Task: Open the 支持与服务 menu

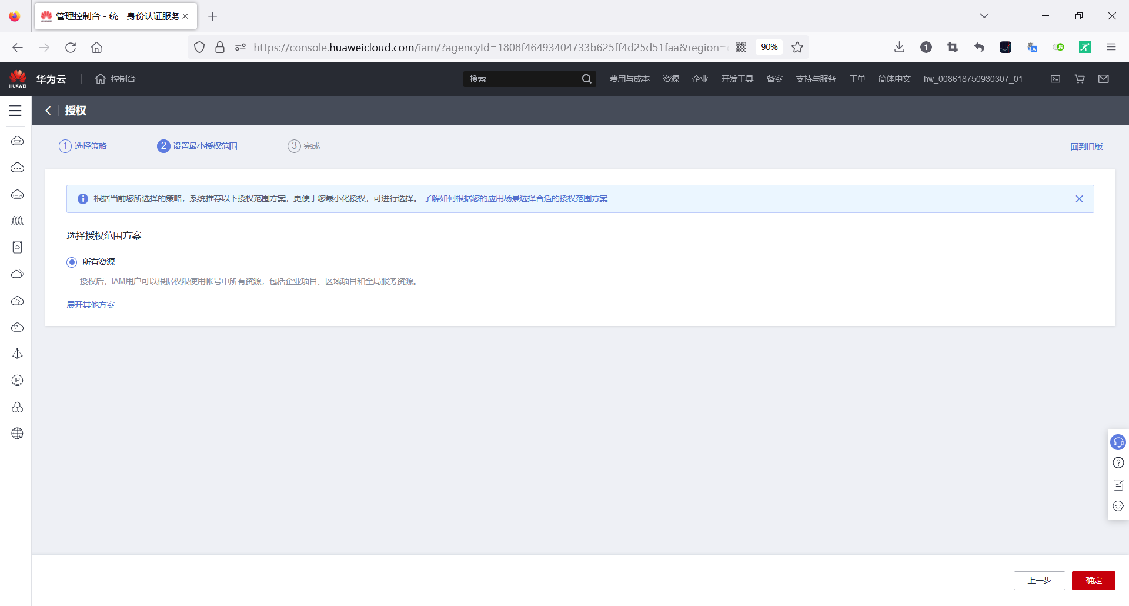Action: pos(816,79)
